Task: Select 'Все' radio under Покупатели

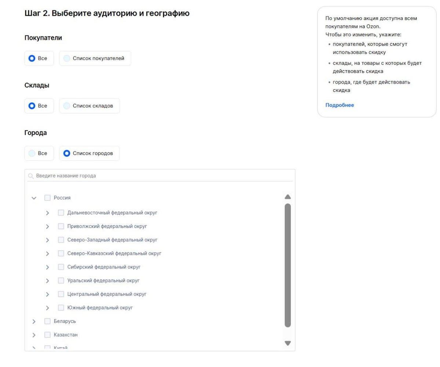Action: pyautogui.click(x=32, y=58)
